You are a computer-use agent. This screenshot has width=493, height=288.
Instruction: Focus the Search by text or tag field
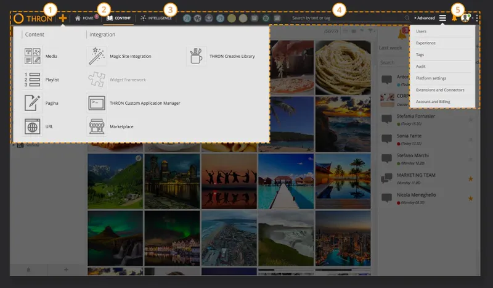pyautogui.click(x=348, y=18)
